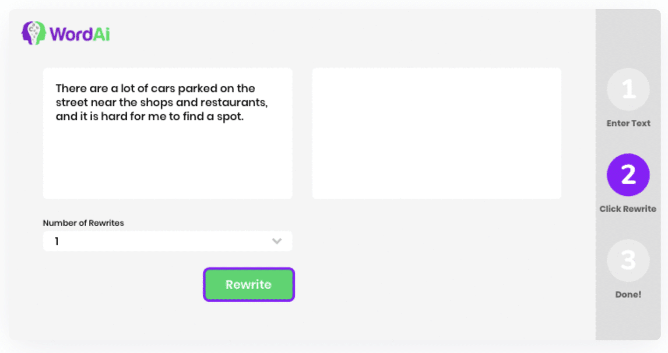Place cursor on the word There
Screen dimensions: 668x353
(x=71, y=88)
